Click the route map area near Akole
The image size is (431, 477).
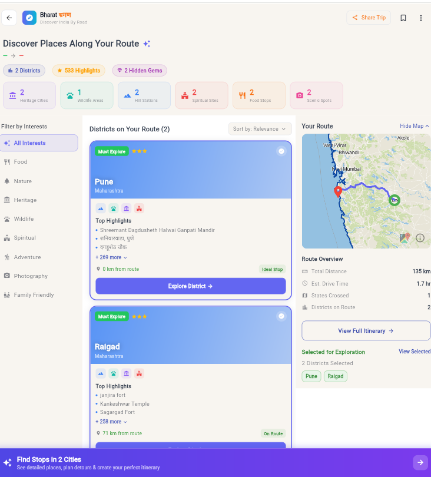(x=403, y=138)
